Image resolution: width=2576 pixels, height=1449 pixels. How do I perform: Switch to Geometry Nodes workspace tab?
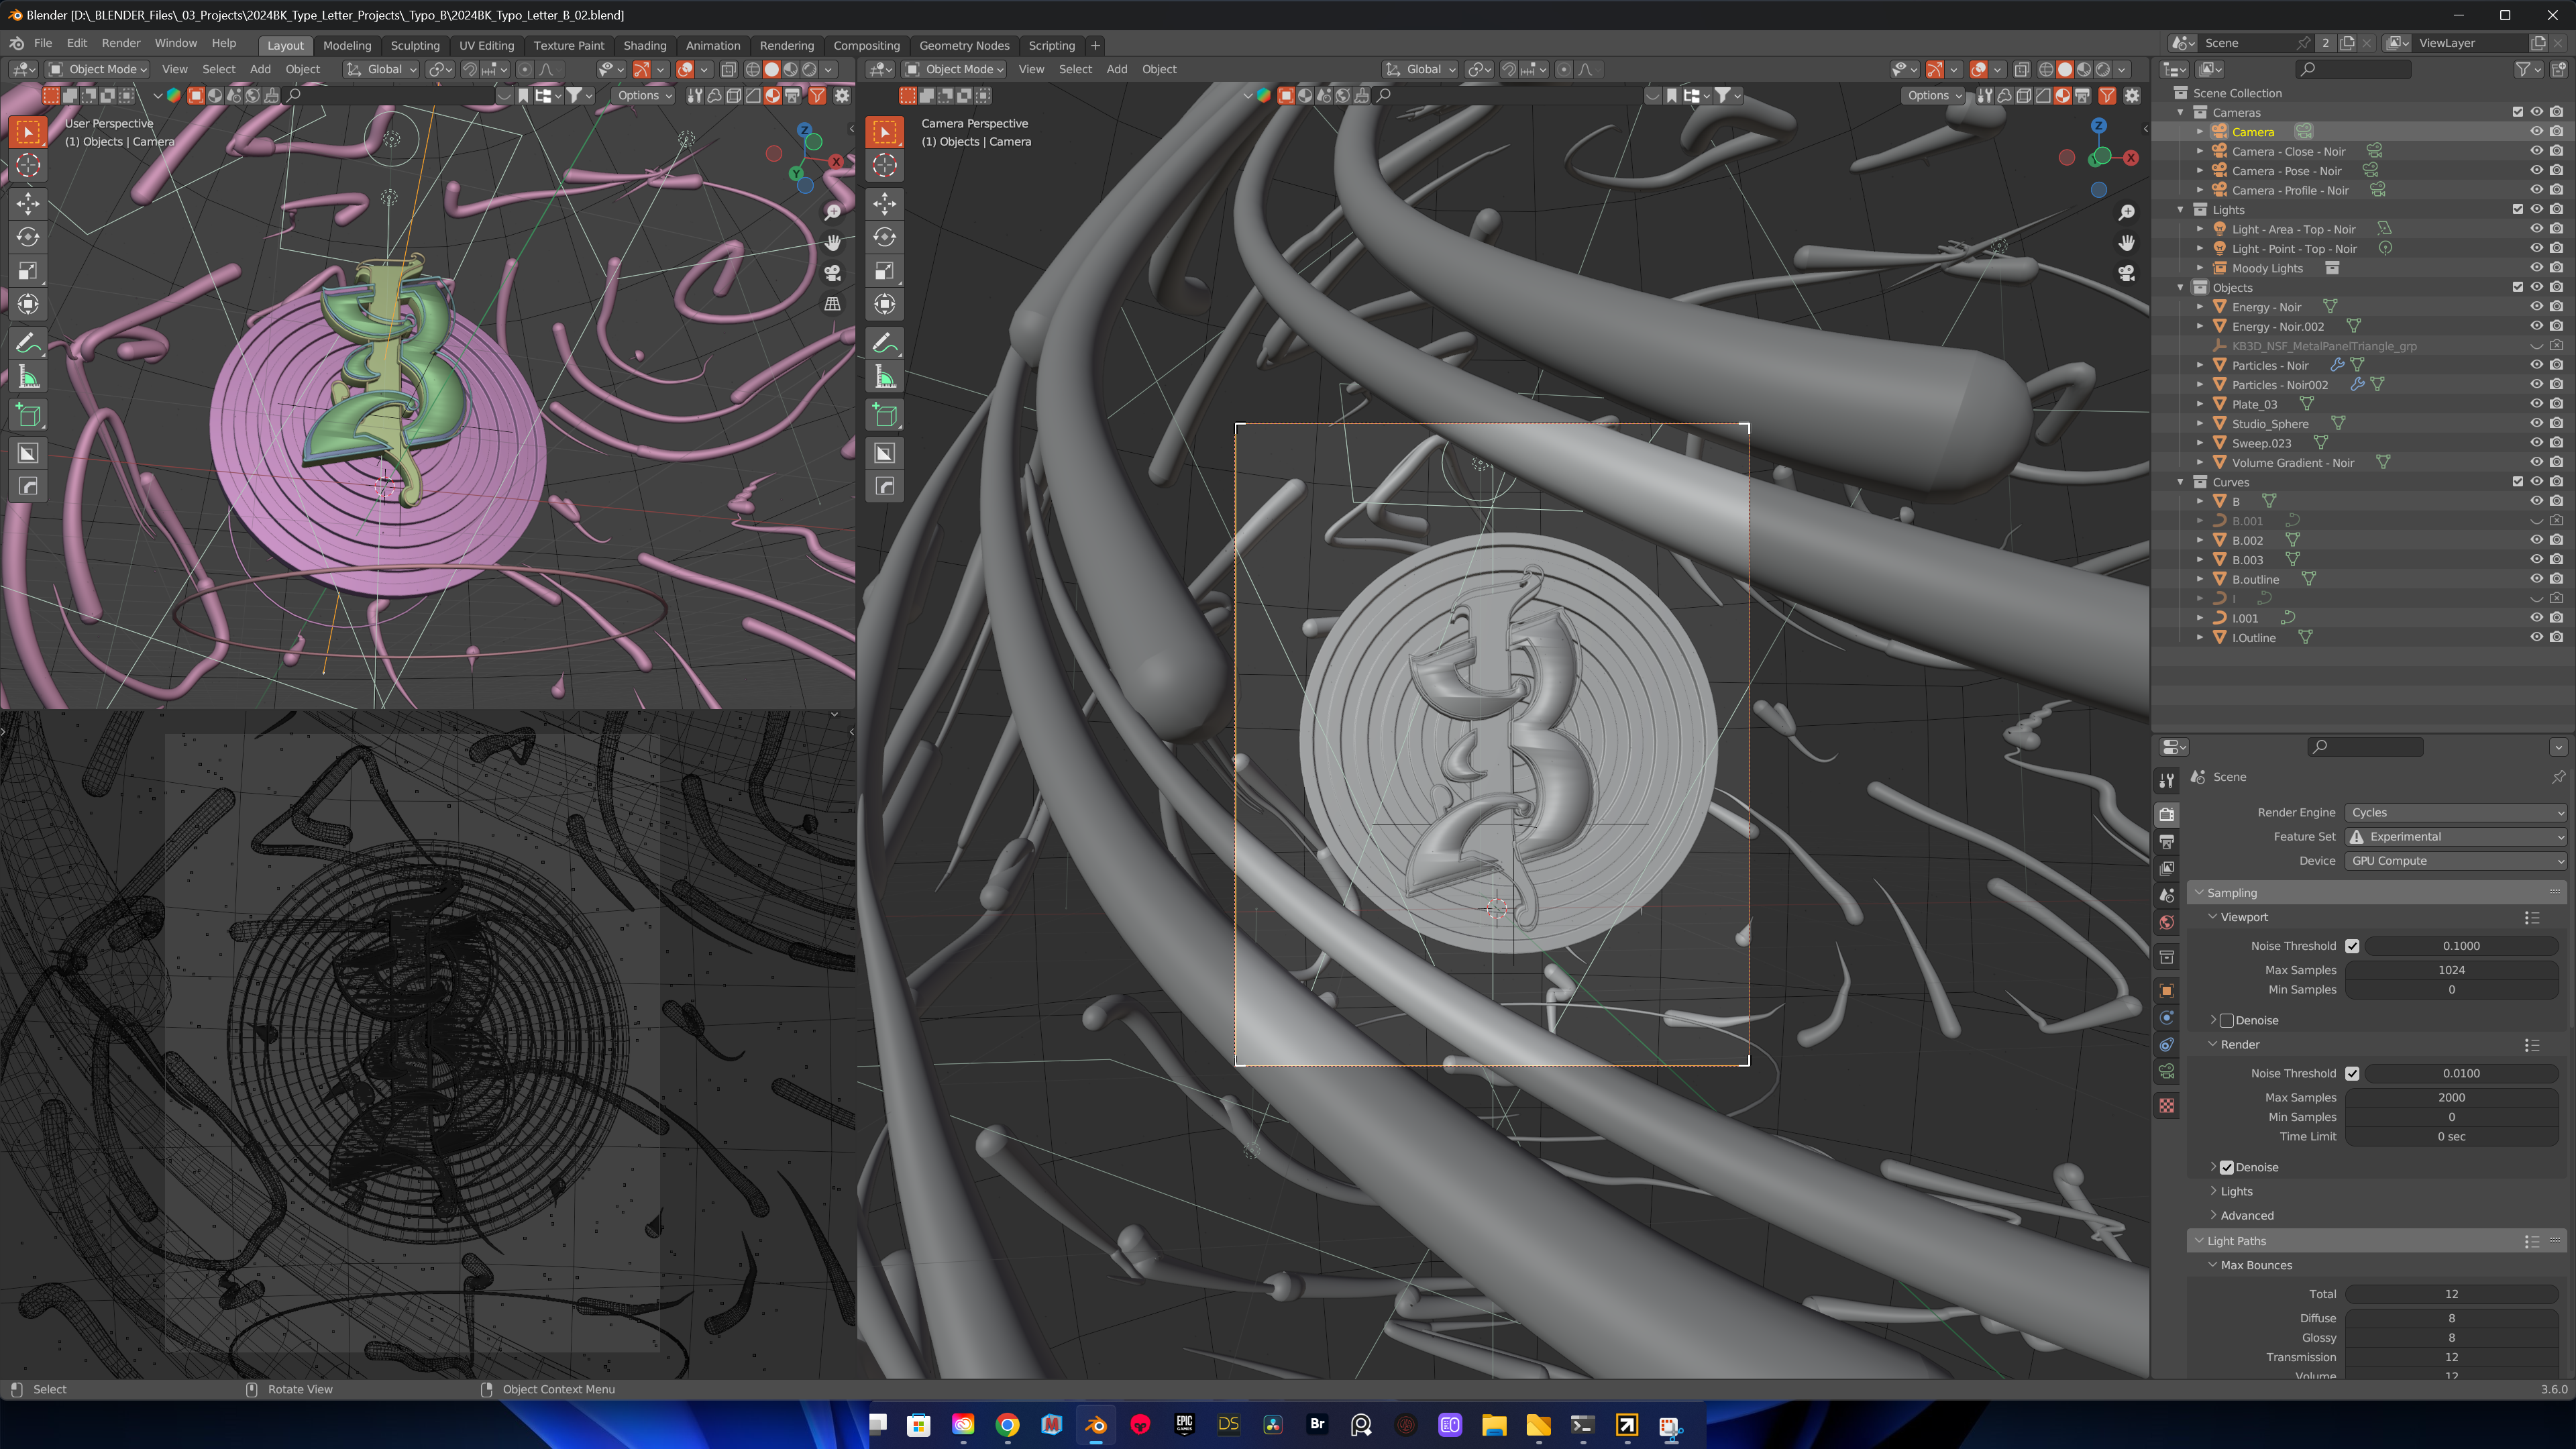click(964, 45)
